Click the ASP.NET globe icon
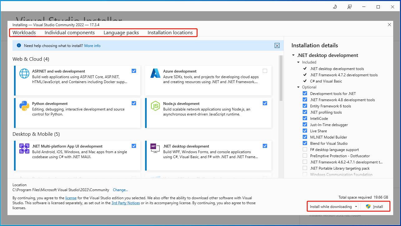The image size is (401, 226). tap(24, 74)
